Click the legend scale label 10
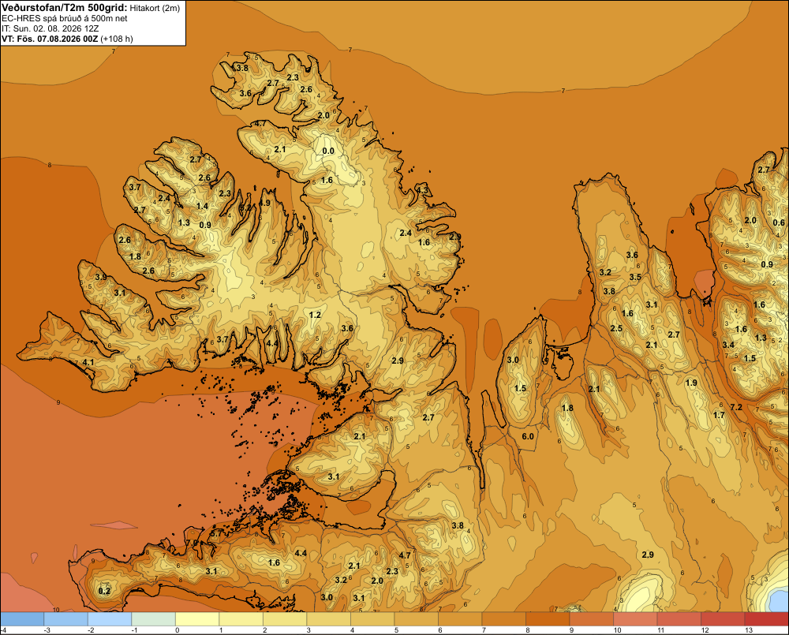Screen dimensions: 789x635 coord(618,630)
